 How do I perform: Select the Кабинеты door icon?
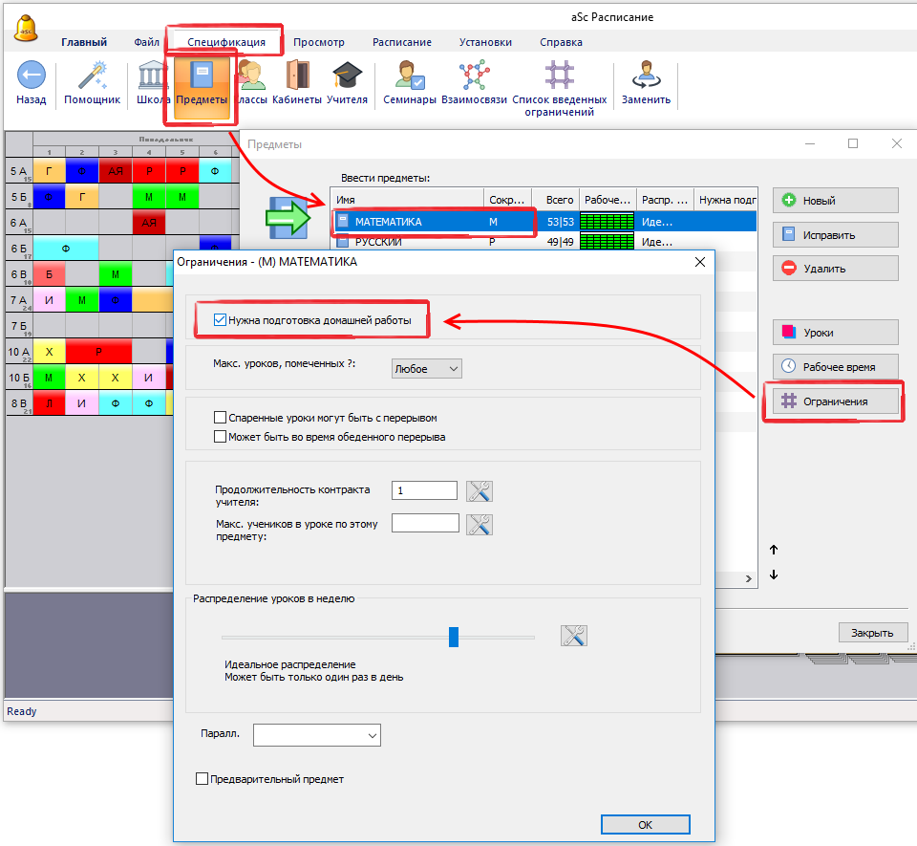[x=296, y=76]
